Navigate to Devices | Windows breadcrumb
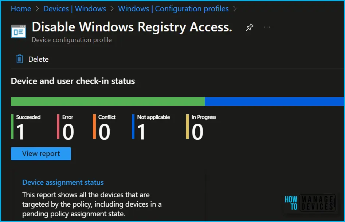Viewport: 345px width, 222px height. coord(74,9)
